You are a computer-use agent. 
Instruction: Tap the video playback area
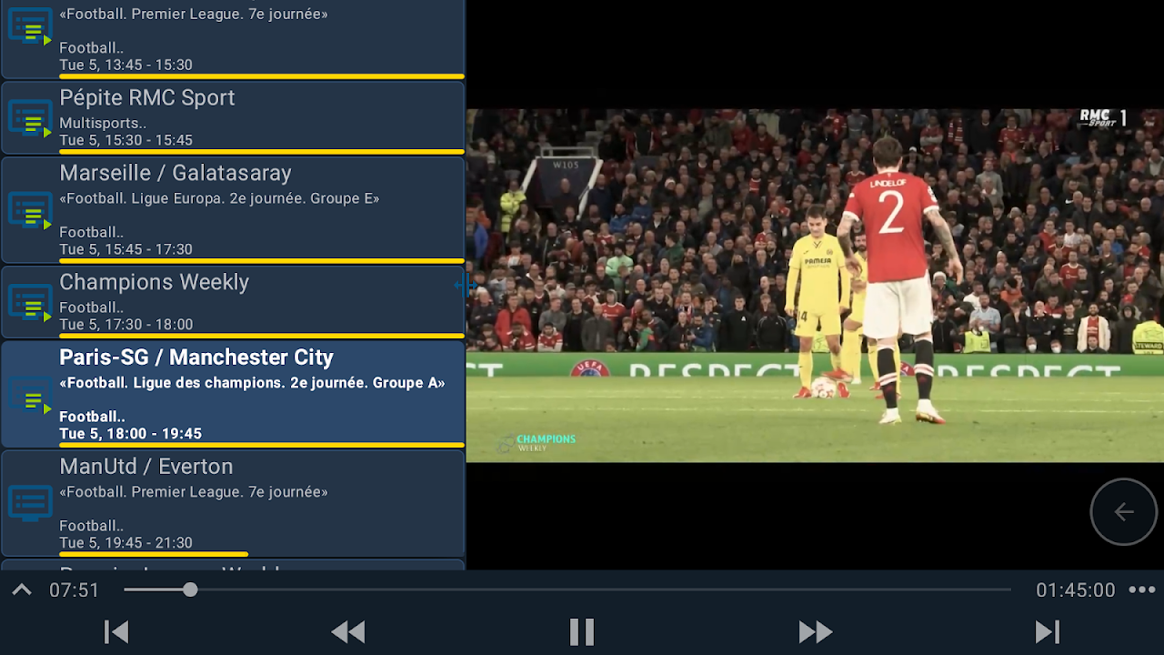tap(815, 286)
